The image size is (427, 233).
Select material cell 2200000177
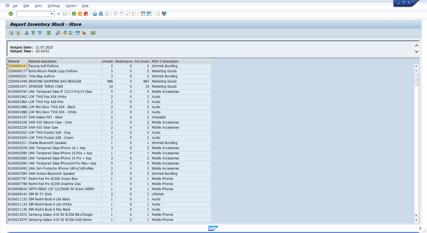pyautogui.click(x=18, y=71)
